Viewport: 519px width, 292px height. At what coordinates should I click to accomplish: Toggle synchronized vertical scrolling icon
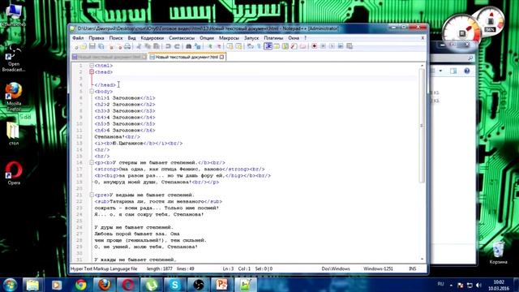coord(229,47)
